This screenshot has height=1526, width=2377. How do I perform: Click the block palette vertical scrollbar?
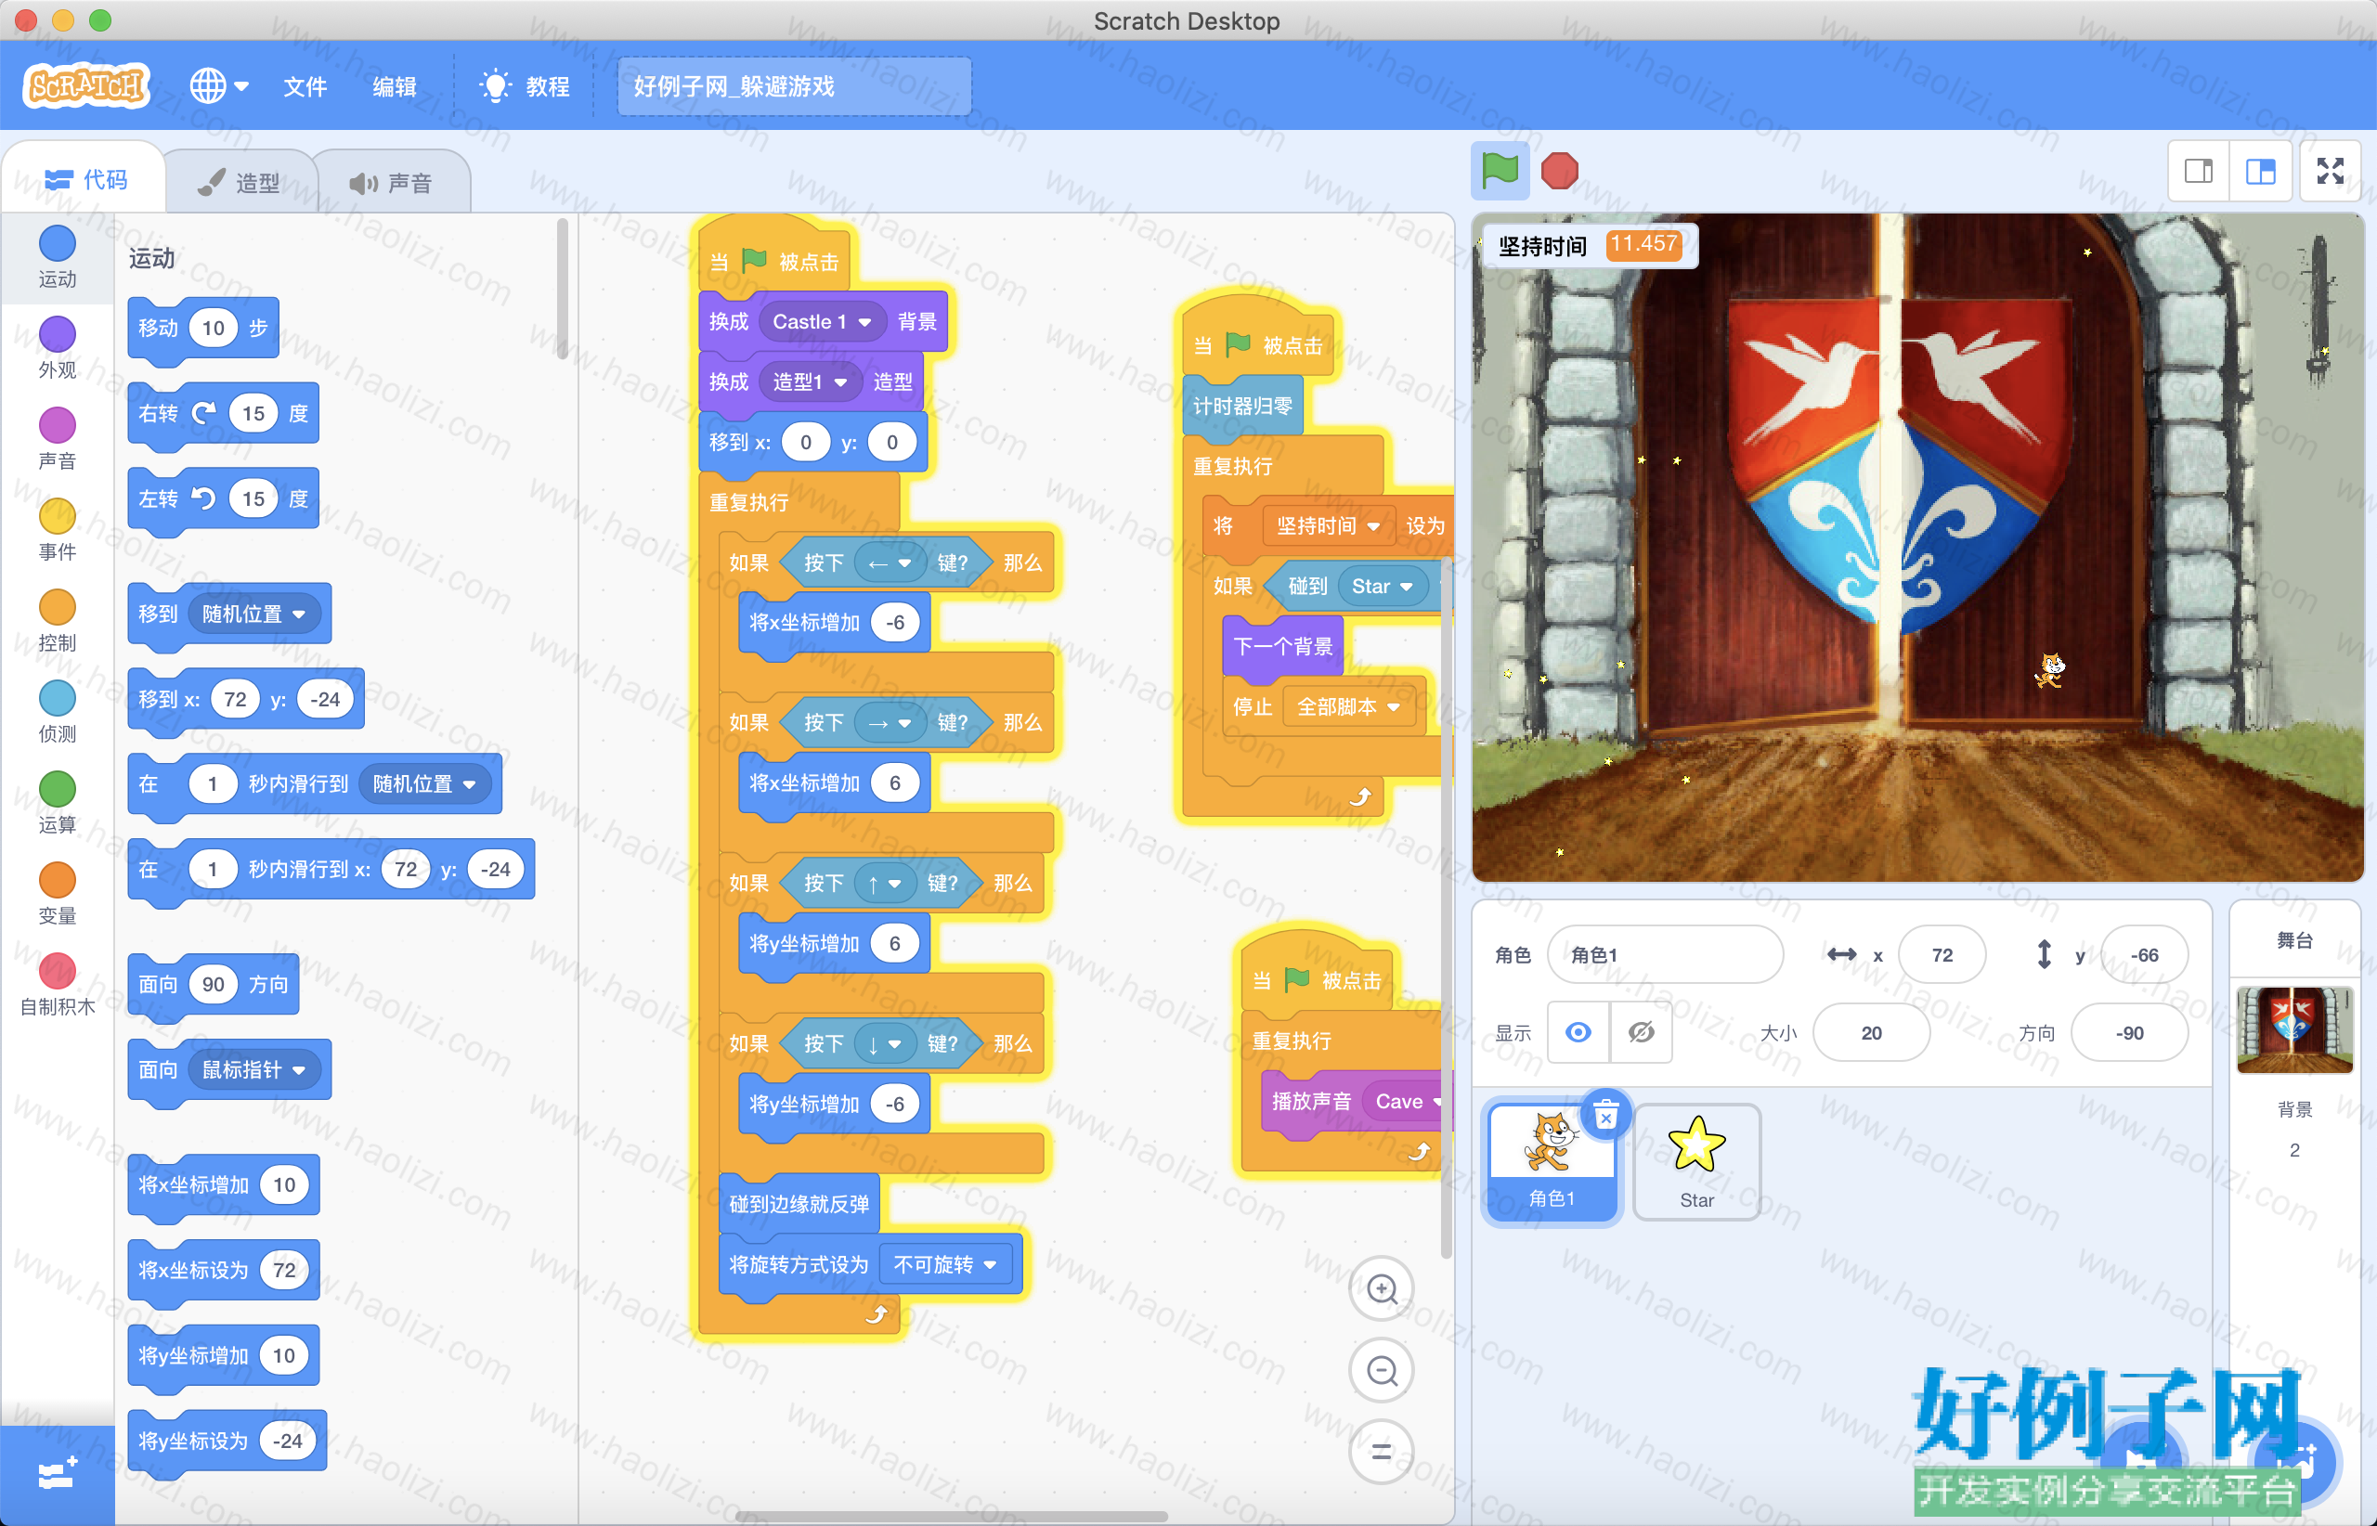click(x=562, y=290)
